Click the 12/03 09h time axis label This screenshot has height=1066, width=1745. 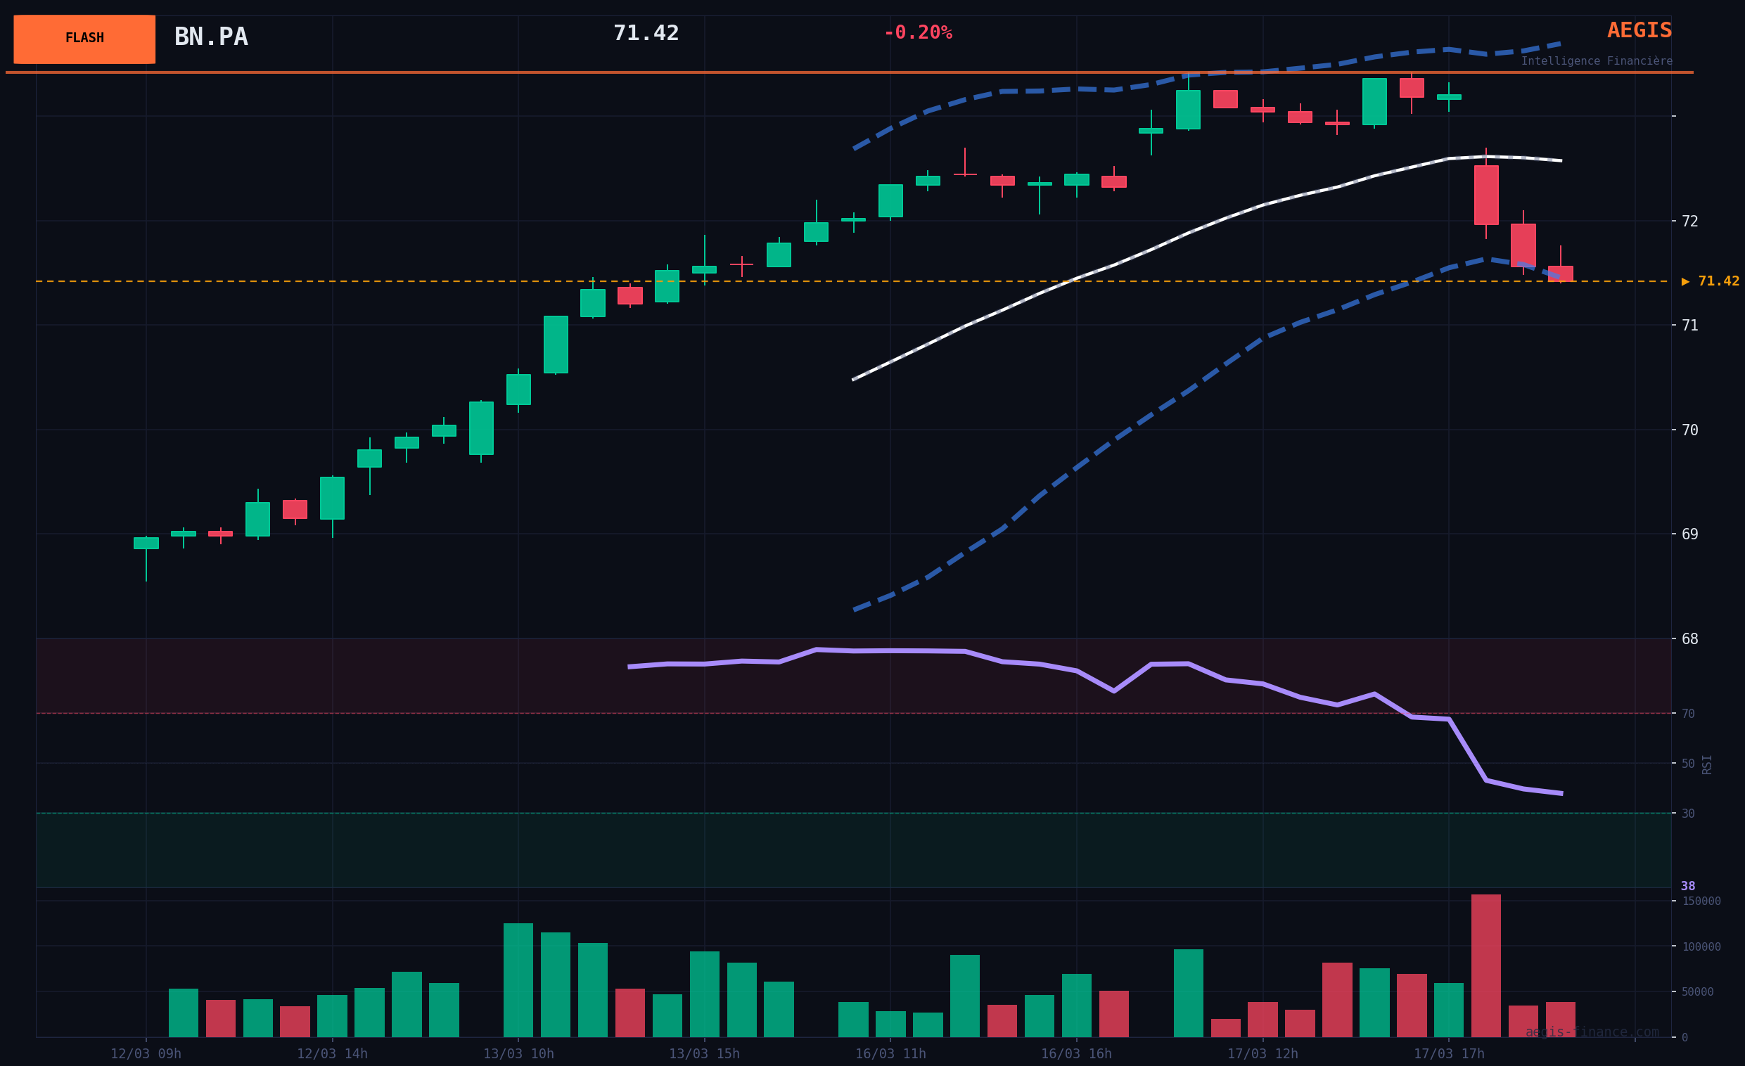point(146,1054)
